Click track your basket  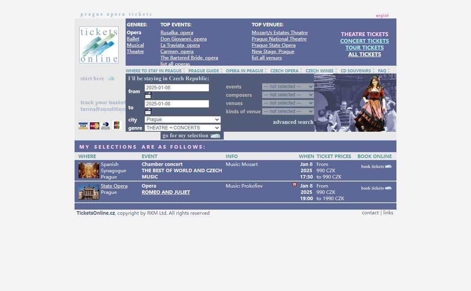(103, 103)
